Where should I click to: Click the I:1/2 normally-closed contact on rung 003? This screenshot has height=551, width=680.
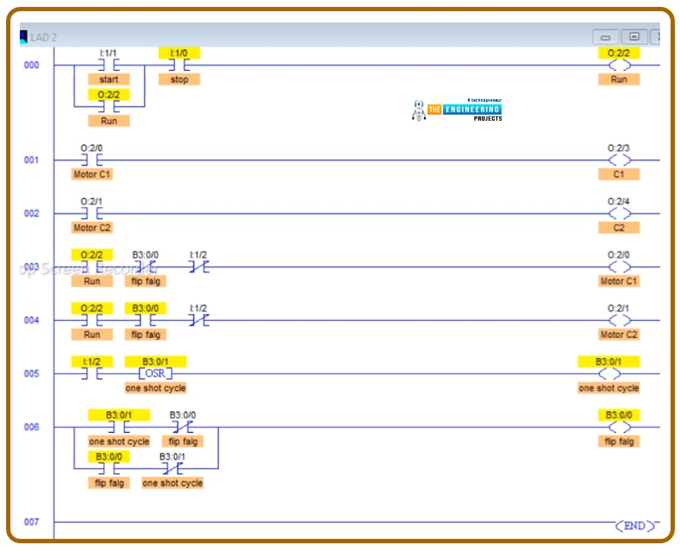coord(199,267)
